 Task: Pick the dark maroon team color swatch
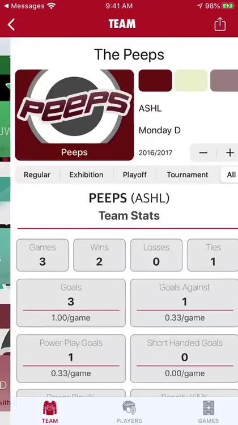[155, 80]
